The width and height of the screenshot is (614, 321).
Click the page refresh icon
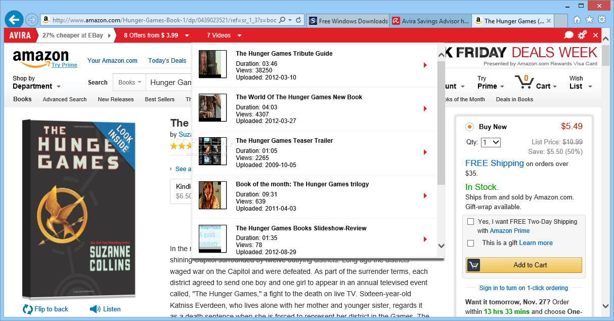[298, 20]
